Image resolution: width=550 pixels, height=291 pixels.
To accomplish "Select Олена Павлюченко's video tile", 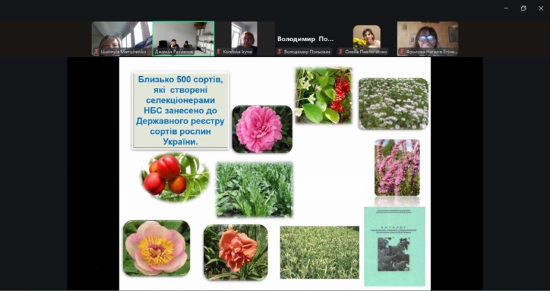I will click(x=366, y=38).
